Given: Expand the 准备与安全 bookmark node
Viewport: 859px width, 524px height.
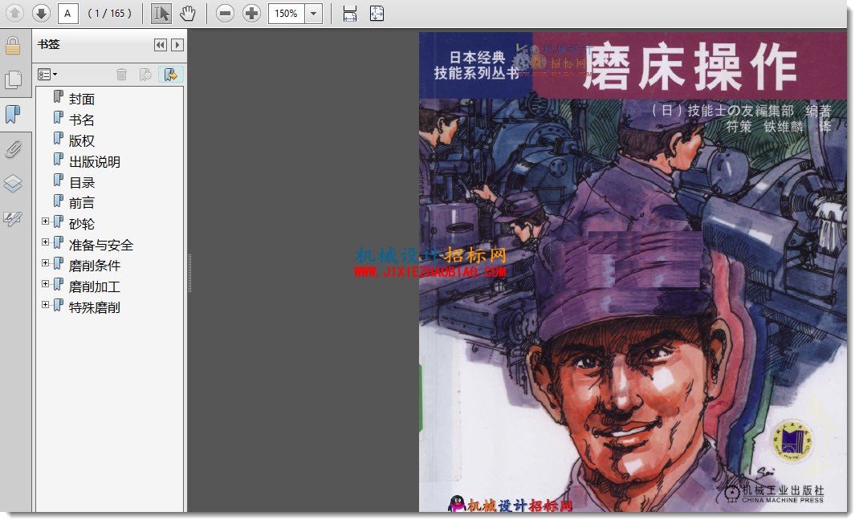Looking at the screenshot, I should 46,242.
